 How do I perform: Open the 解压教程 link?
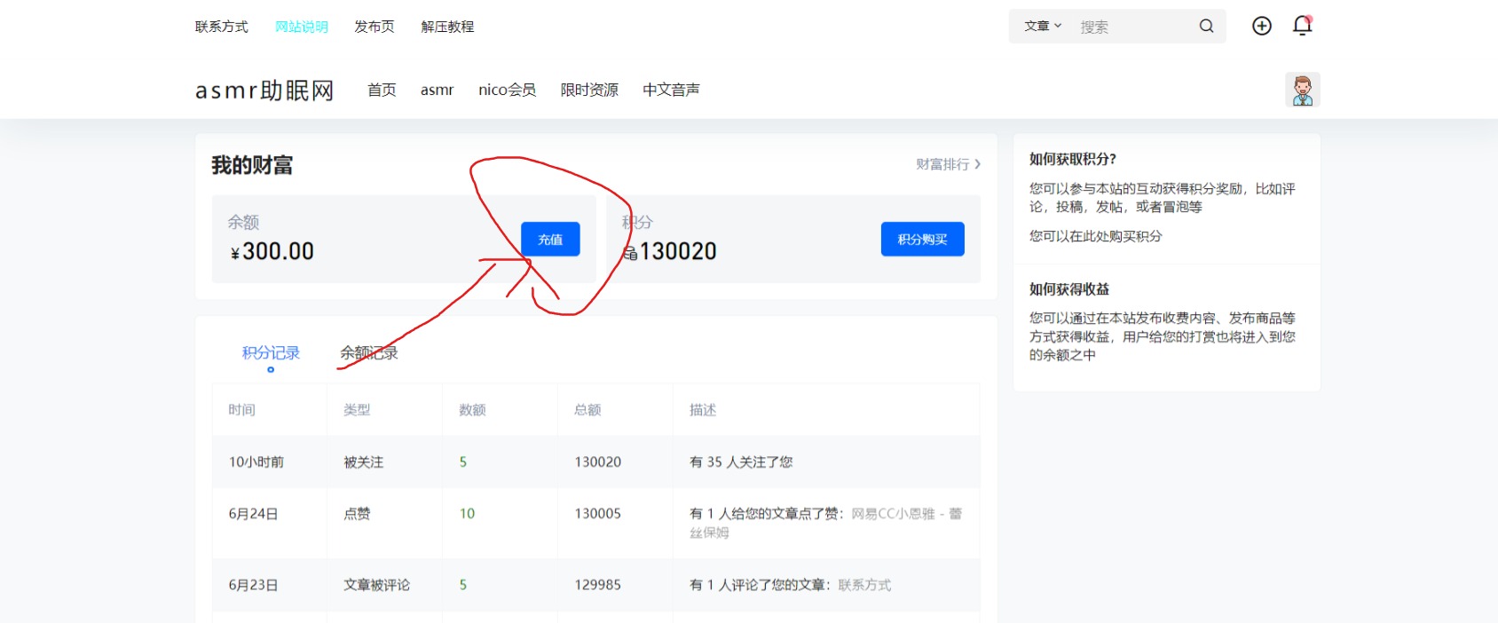coord(447,27)
